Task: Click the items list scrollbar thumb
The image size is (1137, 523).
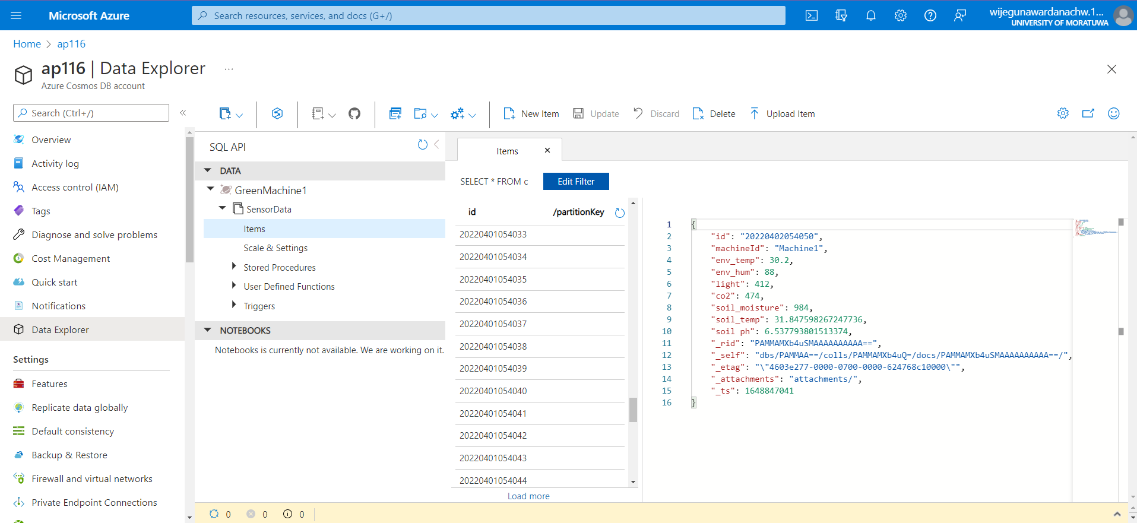Action: click(633, 410)
